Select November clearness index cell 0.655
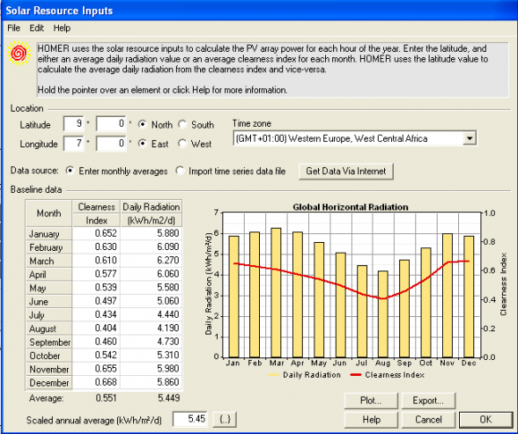This screenshot has width=518, height=434. tap(96, 369)
